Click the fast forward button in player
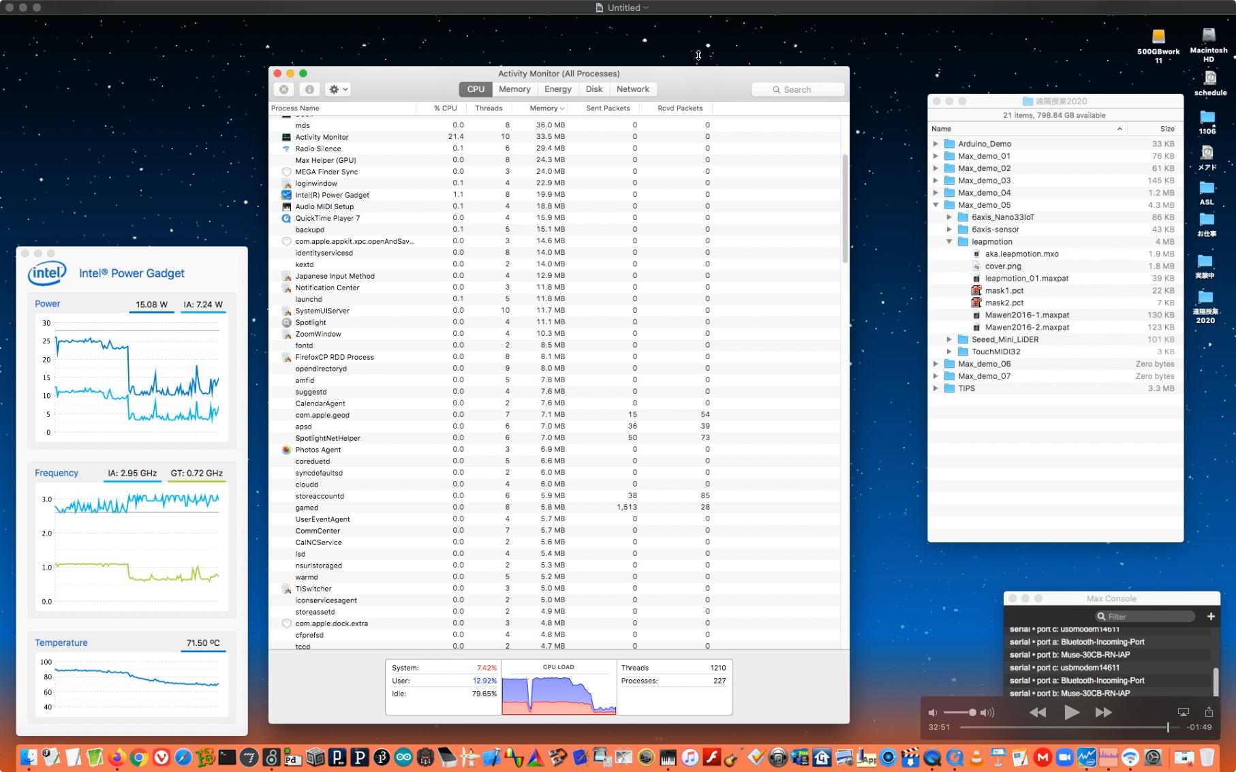The image size is (1236, 772). (1103, 712)
